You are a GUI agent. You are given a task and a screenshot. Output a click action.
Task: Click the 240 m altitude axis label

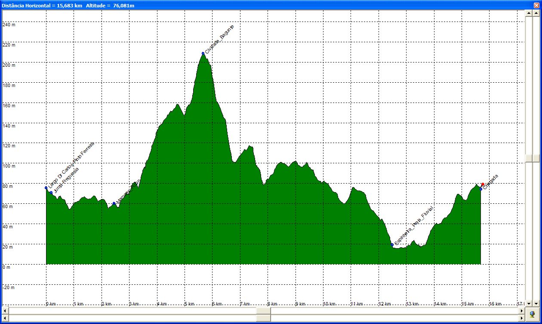tap(9, 25)
